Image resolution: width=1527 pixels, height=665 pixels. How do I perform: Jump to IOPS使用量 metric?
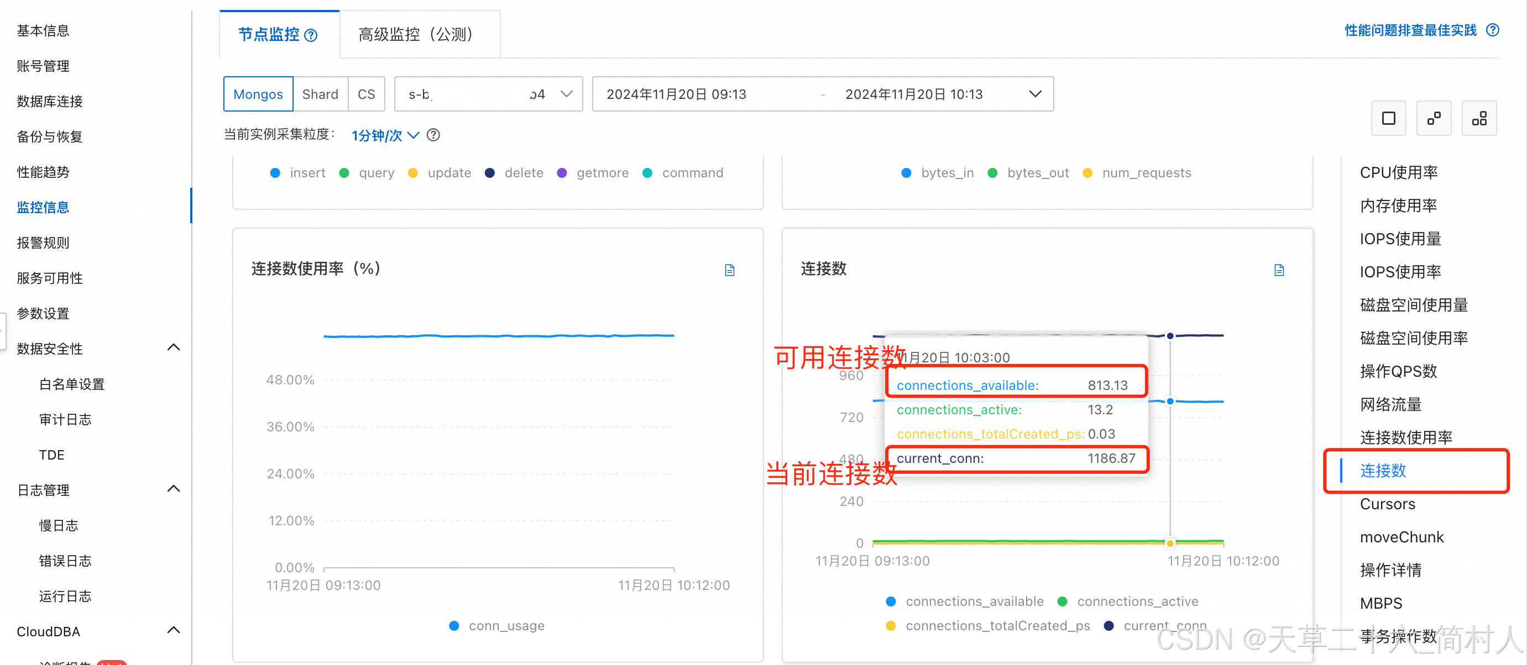point(1400,239)
